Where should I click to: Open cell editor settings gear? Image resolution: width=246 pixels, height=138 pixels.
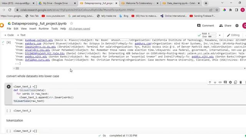pos(230,82)
